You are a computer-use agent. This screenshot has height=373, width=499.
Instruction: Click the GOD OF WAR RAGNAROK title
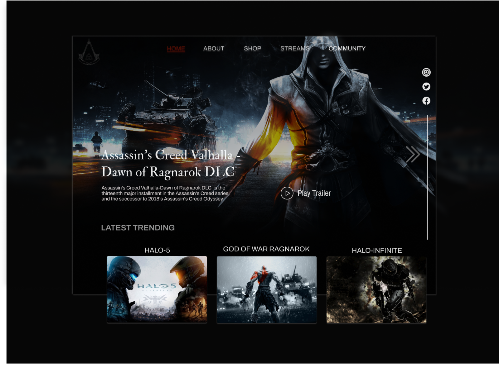266,249
